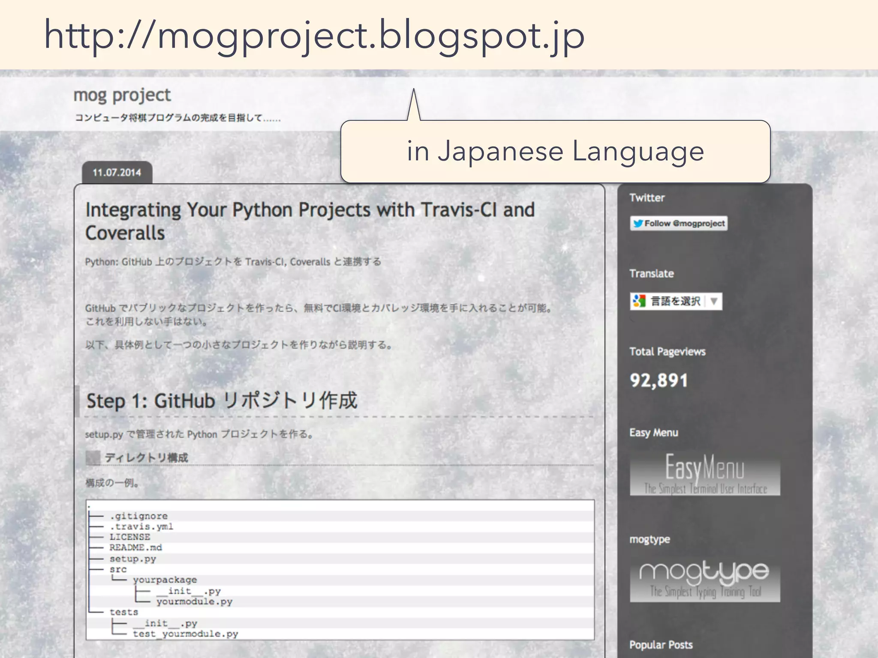Screen dimensions: 878x658
Task: Click the Translate sidebar heading
Action: (652, 274)
